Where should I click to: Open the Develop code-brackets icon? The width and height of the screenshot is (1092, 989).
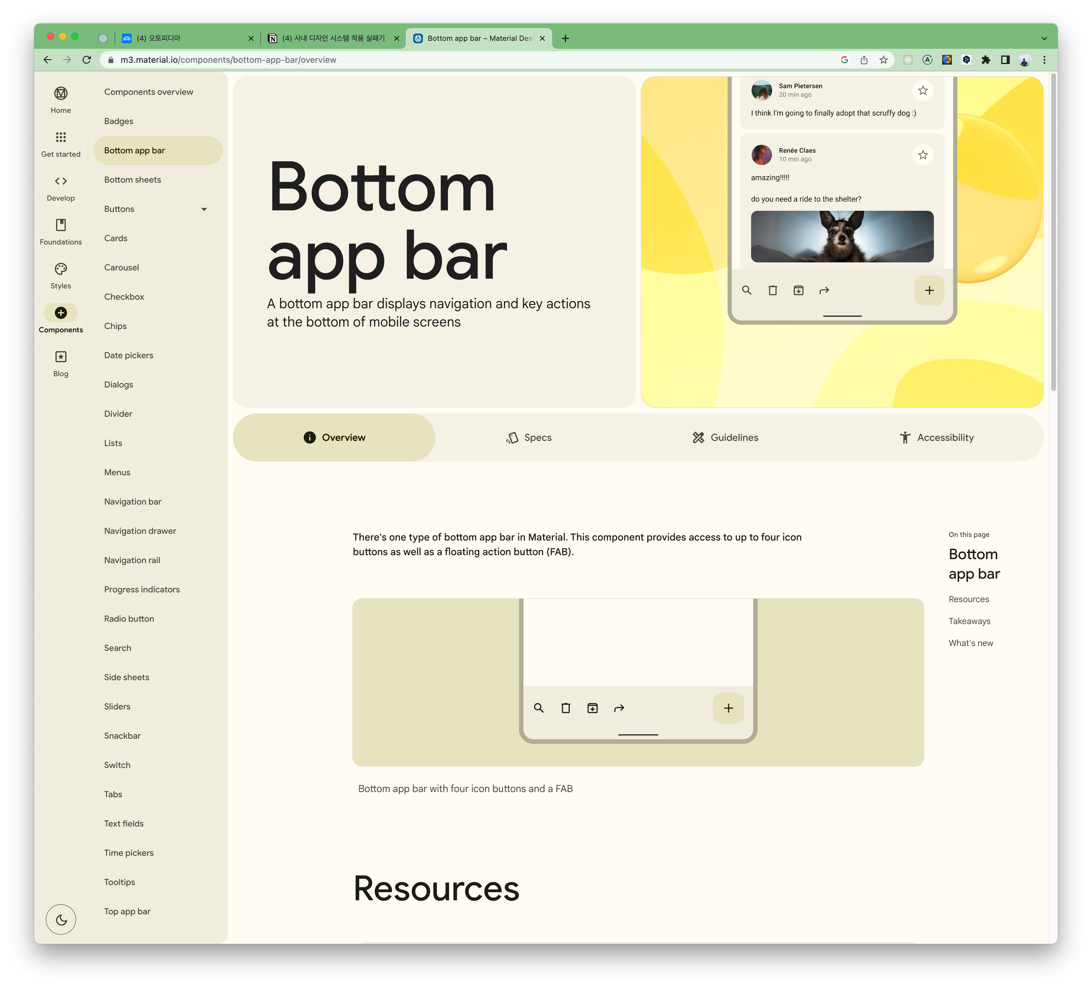[61, 181]
